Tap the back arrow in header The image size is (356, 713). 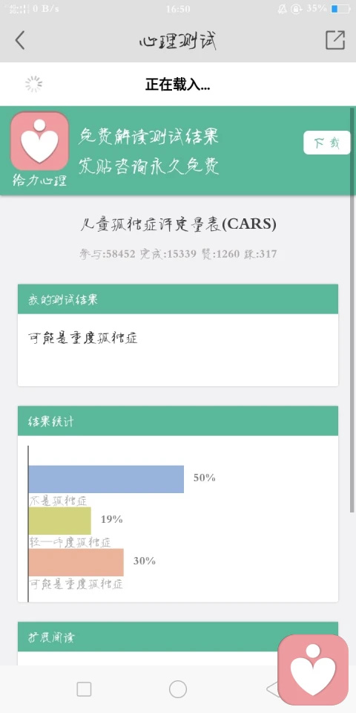[x=19, y=40]
